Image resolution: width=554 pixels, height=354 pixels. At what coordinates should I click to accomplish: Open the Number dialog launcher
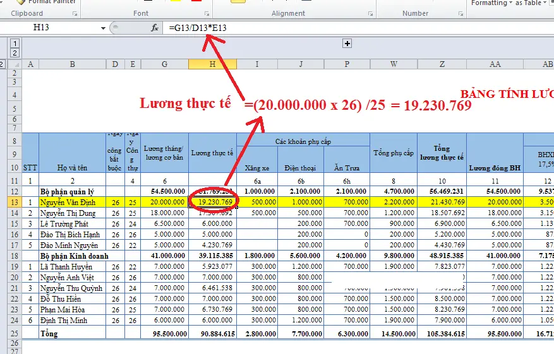(x=461, y=14)
